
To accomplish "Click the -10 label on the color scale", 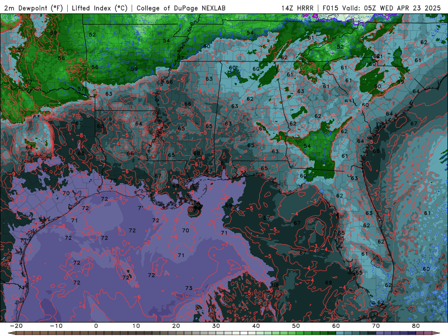I will 56,326.
